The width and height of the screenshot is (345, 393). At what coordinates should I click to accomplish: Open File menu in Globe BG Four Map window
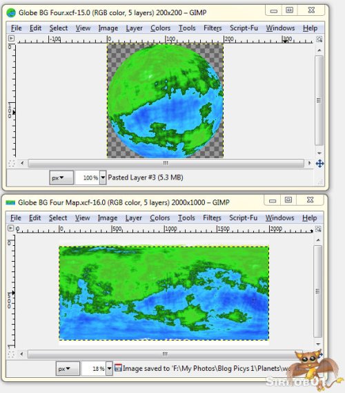pos(16,218)
